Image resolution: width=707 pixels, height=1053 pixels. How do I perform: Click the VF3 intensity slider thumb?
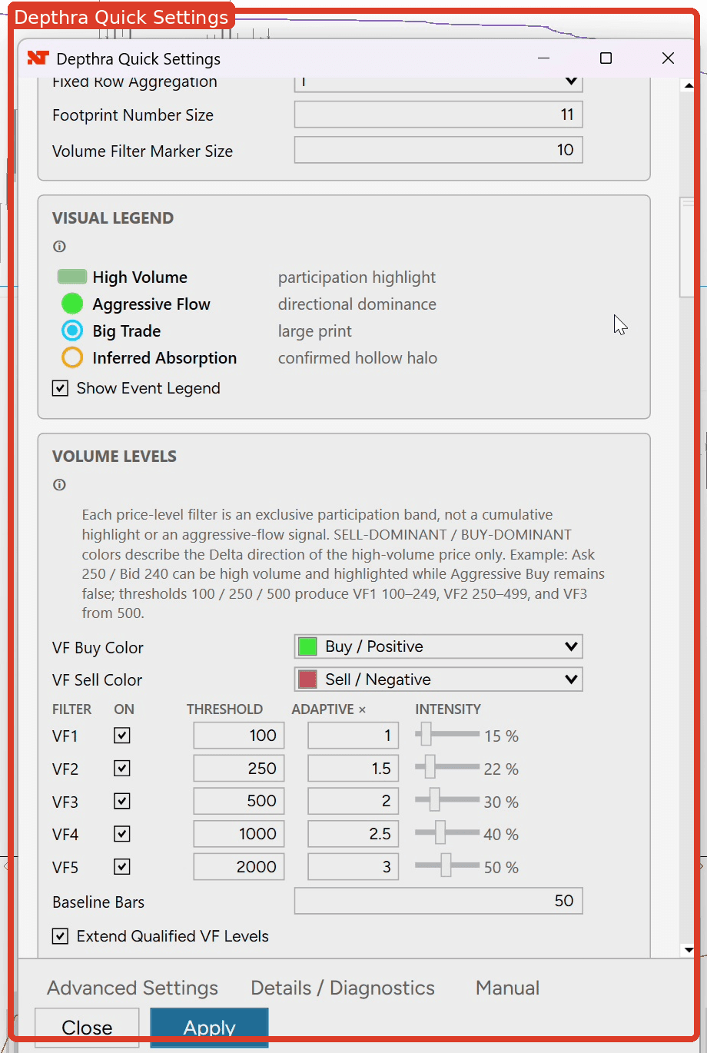(434, 799)
